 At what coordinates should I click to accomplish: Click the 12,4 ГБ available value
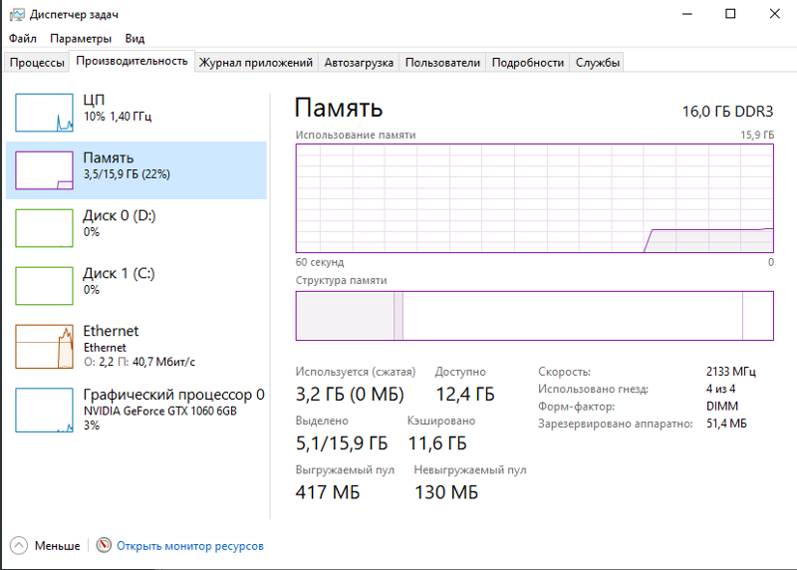[465, 394]
